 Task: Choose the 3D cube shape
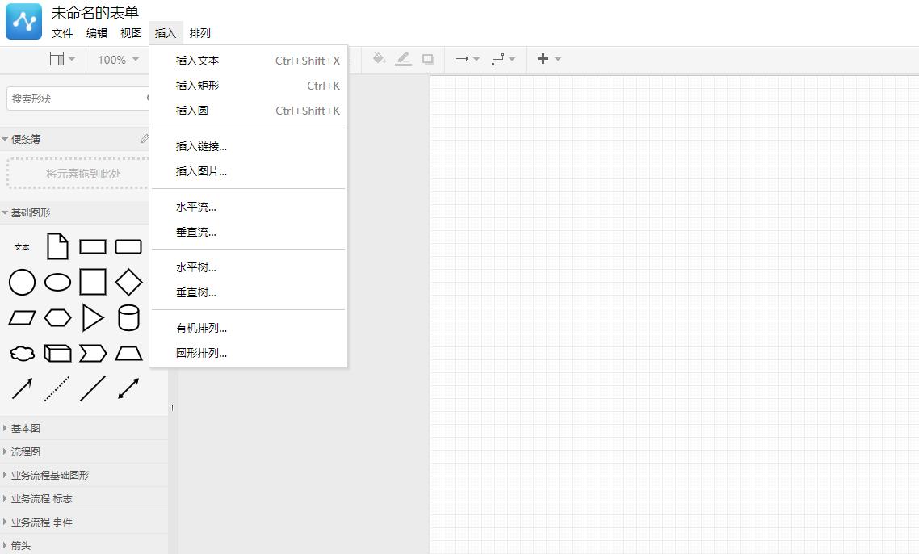tap(57, 353)
